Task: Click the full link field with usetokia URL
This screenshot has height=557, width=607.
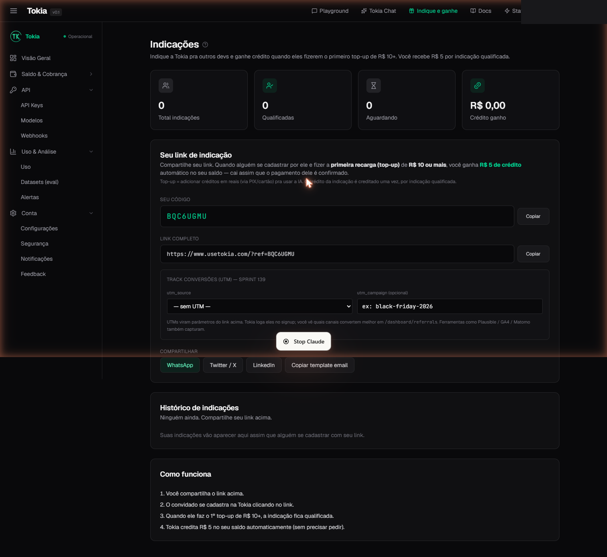Action: click(337, 254)
